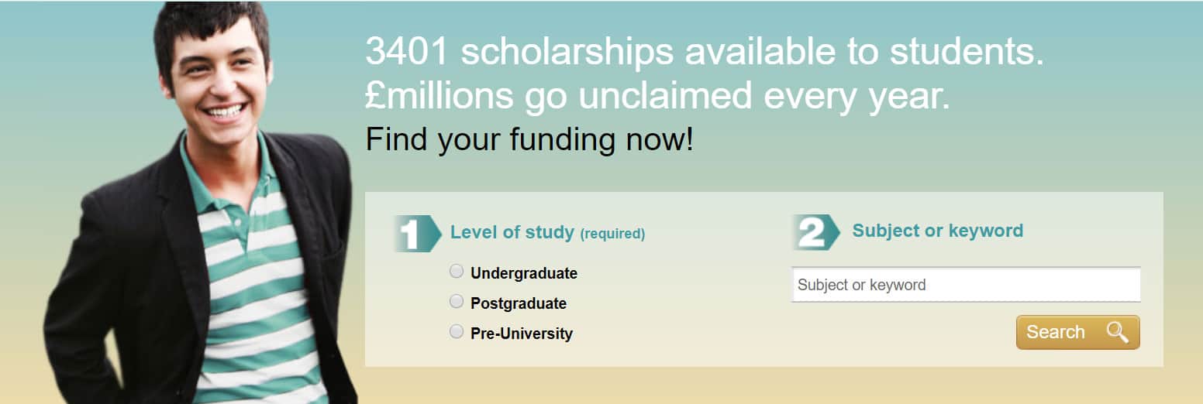Click the magnifying glass icon in Search button

pos(1117,332)
